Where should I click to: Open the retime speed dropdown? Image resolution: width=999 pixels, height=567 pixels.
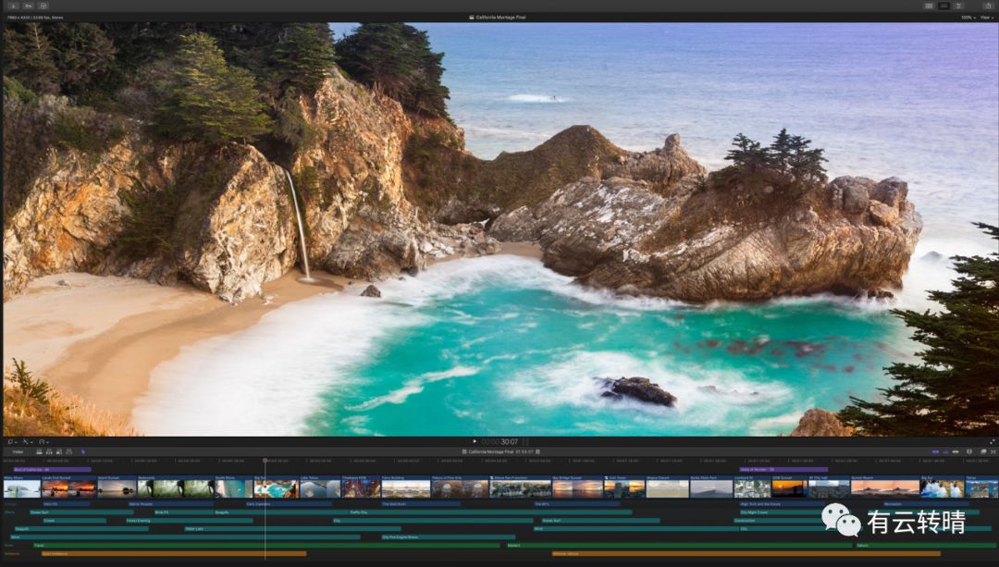click(43, 441)
